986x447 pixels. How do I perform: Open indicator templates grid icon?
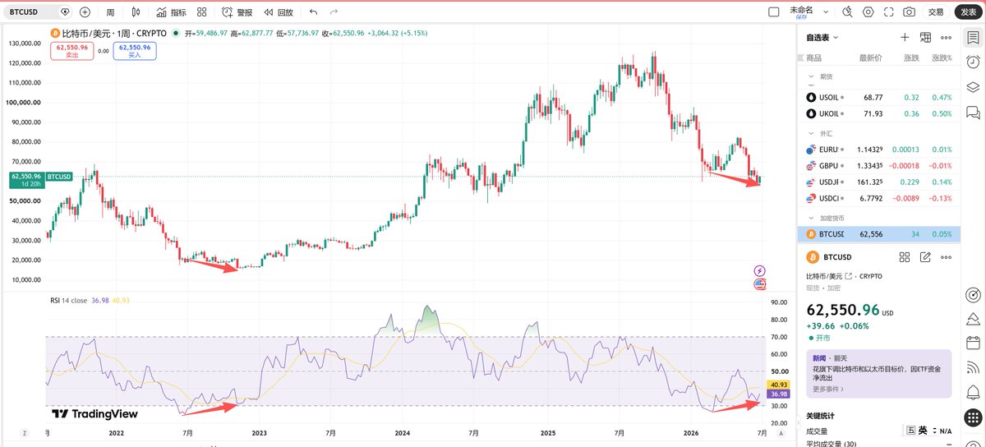point(201,12)
